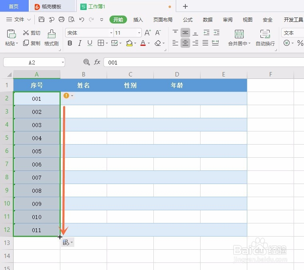Select column B header
The width and height of the screenshot is (304, 270).
[x=83, y=74]
